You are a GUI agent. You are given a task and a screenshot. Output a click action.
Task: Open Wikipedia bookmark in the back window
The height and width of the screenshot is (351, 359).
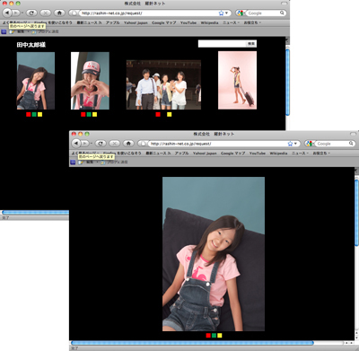click(x=209, y=22)
